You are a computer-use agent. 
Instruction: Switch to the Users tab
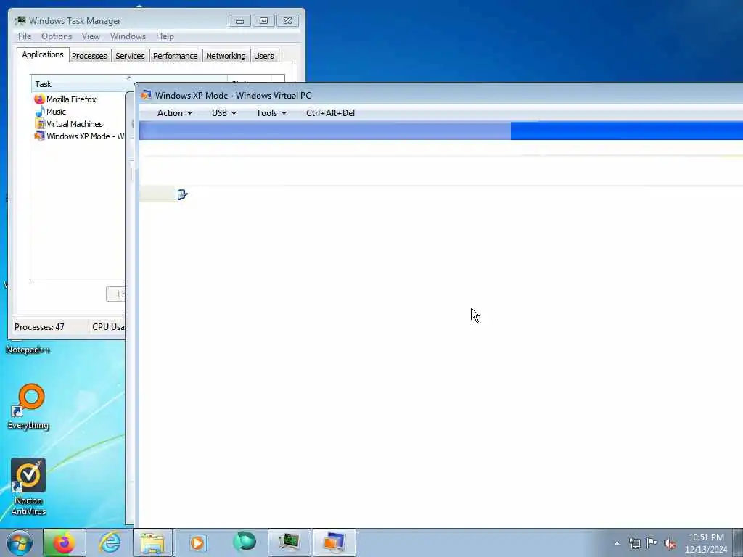(x=264, y=56)
